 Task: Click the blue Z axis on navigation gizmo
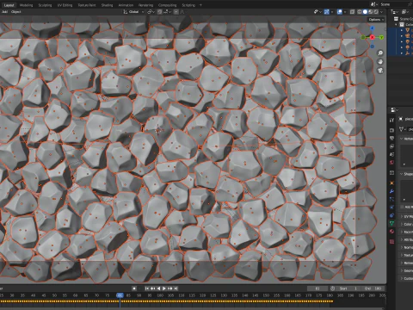[373, 28]
